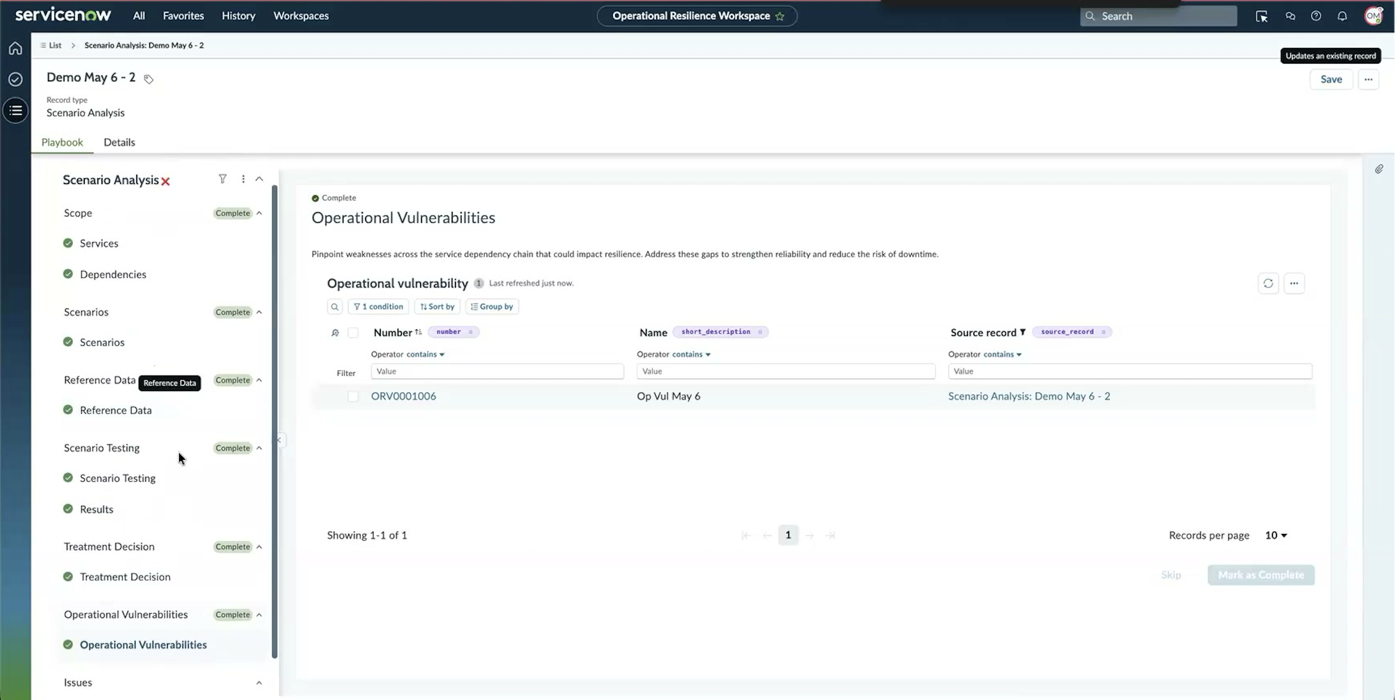The image size is (1395, 700).
Task: Open the Workspaces menu
Action: coord(301,16)
